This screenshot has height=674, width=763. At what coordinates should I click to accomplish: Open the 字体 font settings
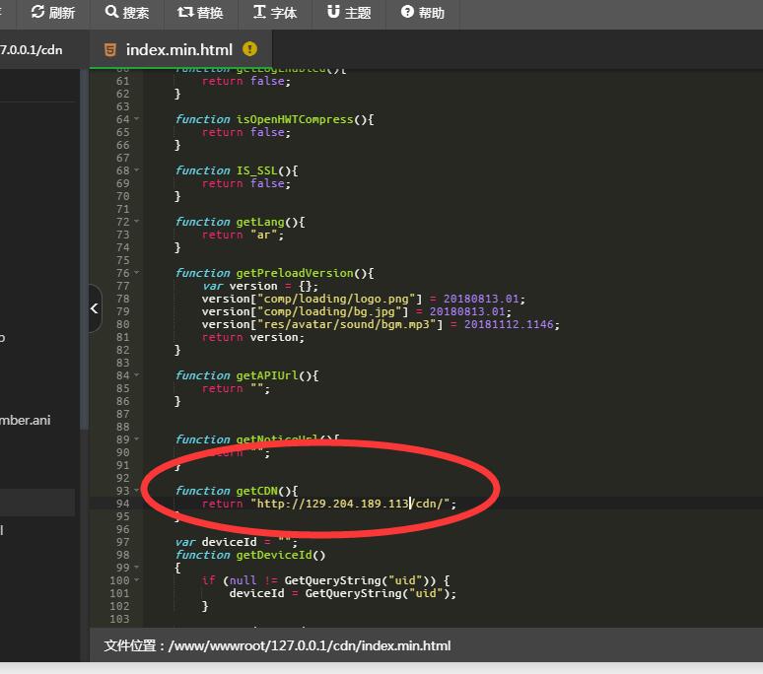(275, 12)
